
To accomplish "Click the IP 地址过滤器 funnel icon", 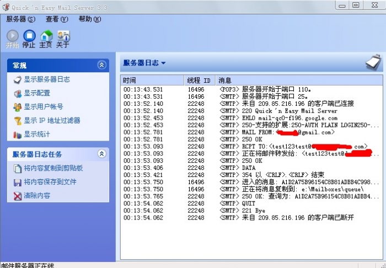I will [18, 121].
